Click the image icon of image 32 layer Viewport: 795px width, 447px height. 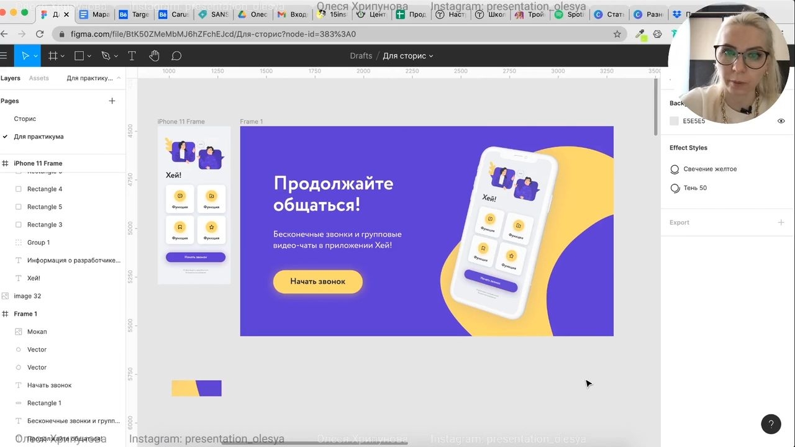coord(5,296)
